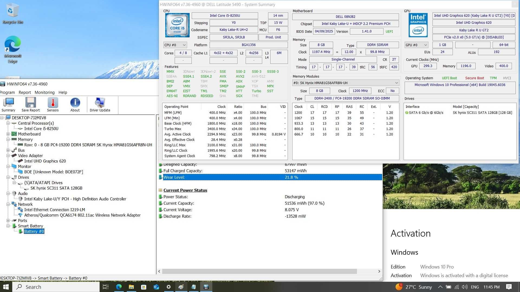
Task: Click the Turbo Max operating point row
Action: tap(225, 129)
